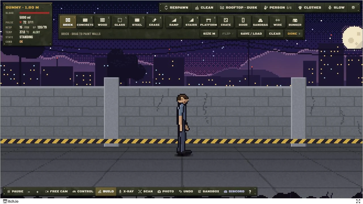Screen dimensions: 363x204
Task: Toggle Slow motion
Action: point(336,8)
